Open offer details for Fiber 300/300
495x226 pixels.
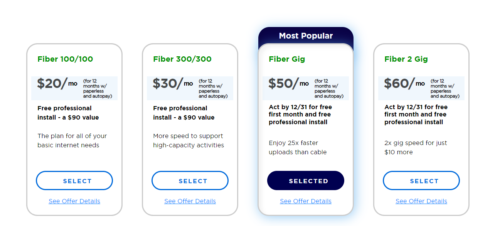click(190, 201)
